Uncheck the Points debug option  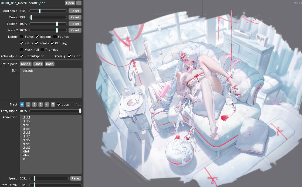[37, 43]
